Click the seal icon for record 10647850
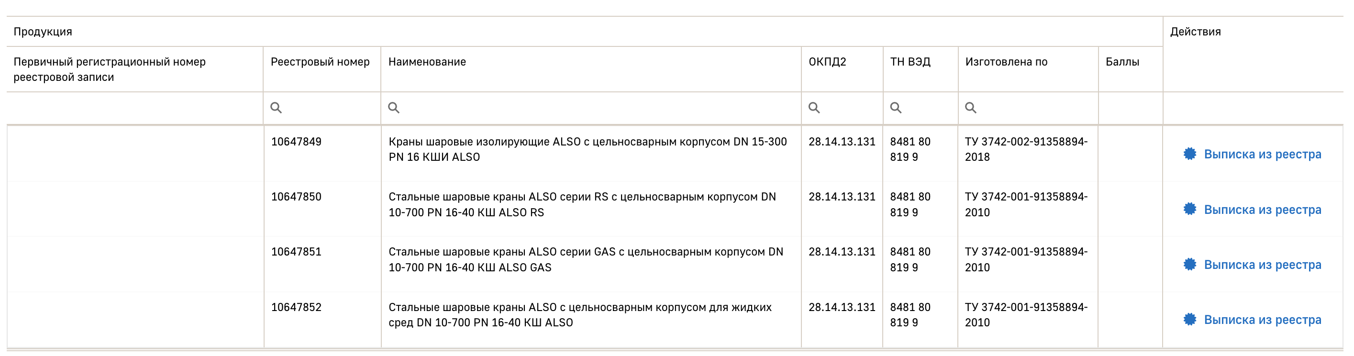Screen dimensions: 1354x356 pyautogui.click(x=1190, y=209)
